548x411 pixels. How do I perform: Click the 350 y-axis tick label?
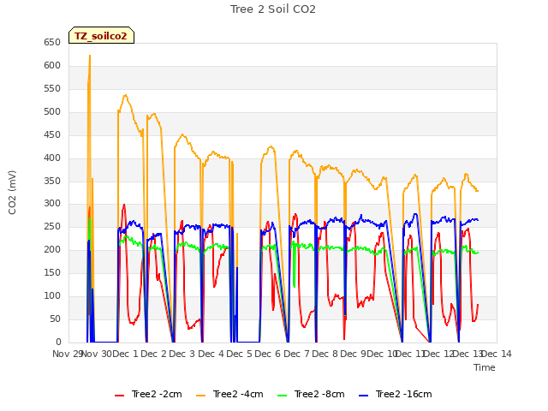(52, 181)
